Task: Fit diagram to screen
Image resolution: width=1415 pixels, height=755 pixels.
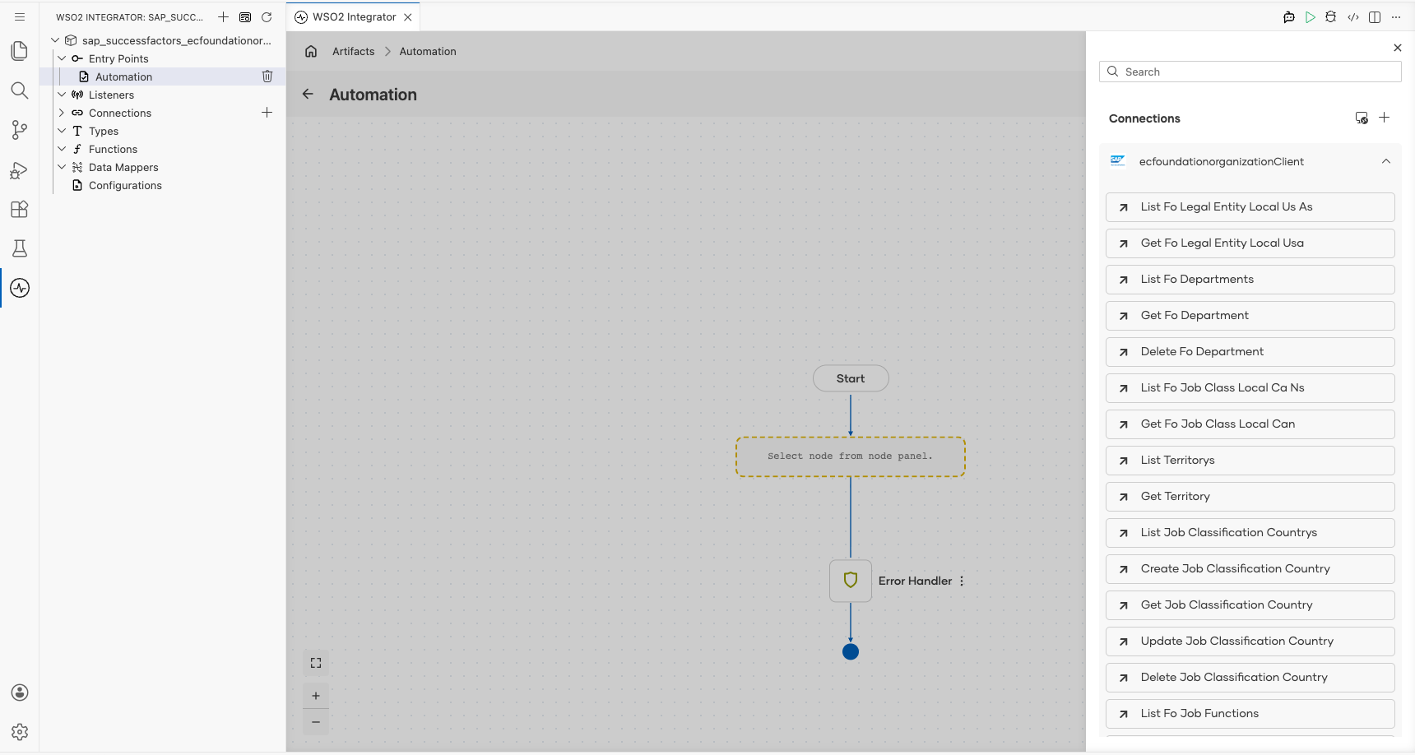Action: coord(316,663)
